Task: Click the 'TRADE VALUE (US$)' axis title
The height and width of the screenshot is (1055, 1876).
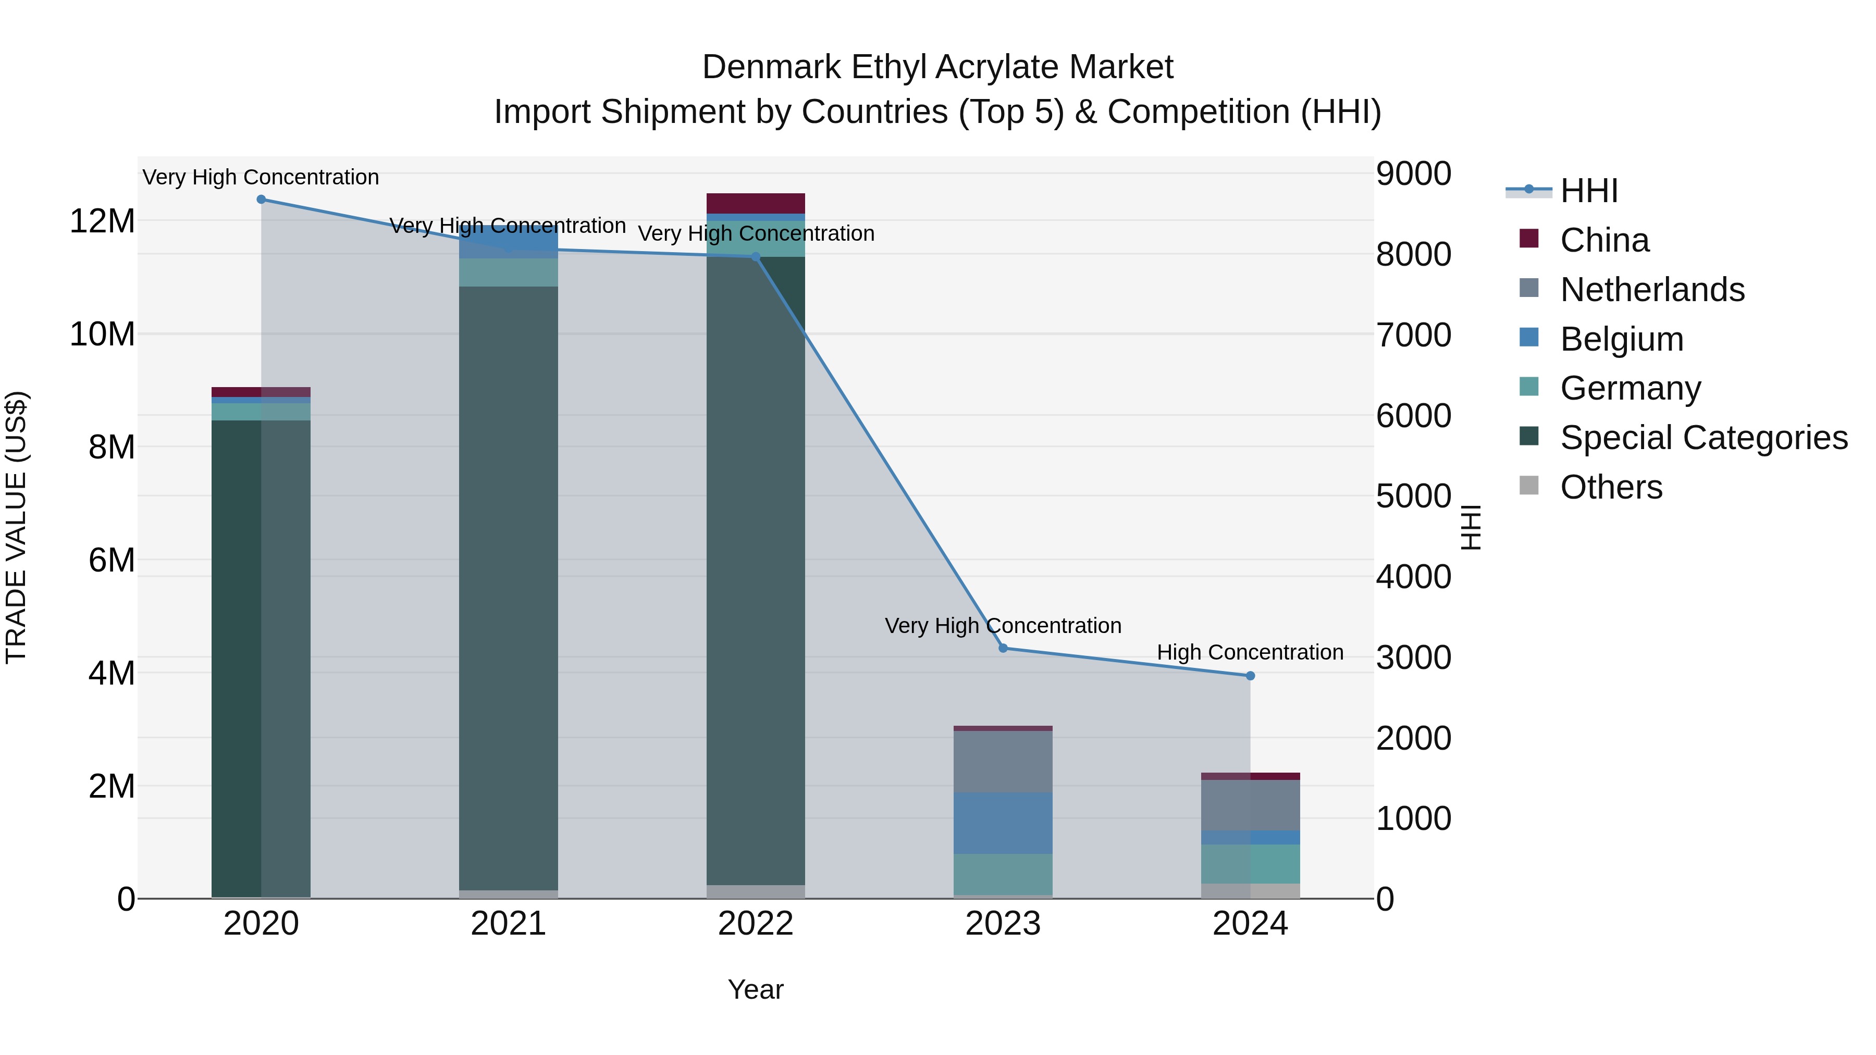Action: (16, 528)
